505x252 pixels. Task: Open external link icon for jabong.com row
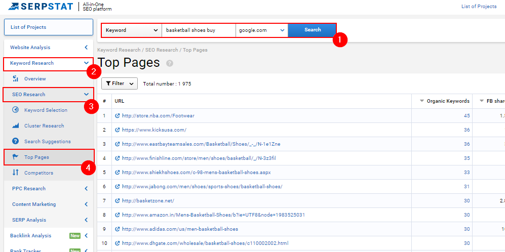point(118,186)
